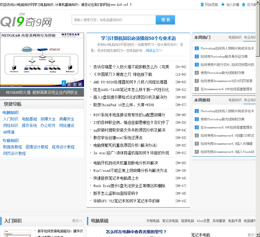Viewport: 260px width, 237px height.
Task: Open 教你学会创建win7系统还原点 article
Action: tap(118, 138)
